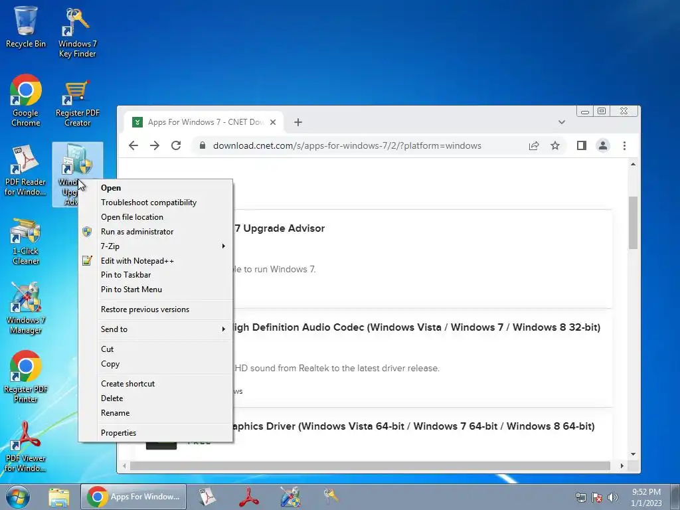Show the tab search dropdown in Chrome
This screenshot has width=680, height=510.
[562, 122]
